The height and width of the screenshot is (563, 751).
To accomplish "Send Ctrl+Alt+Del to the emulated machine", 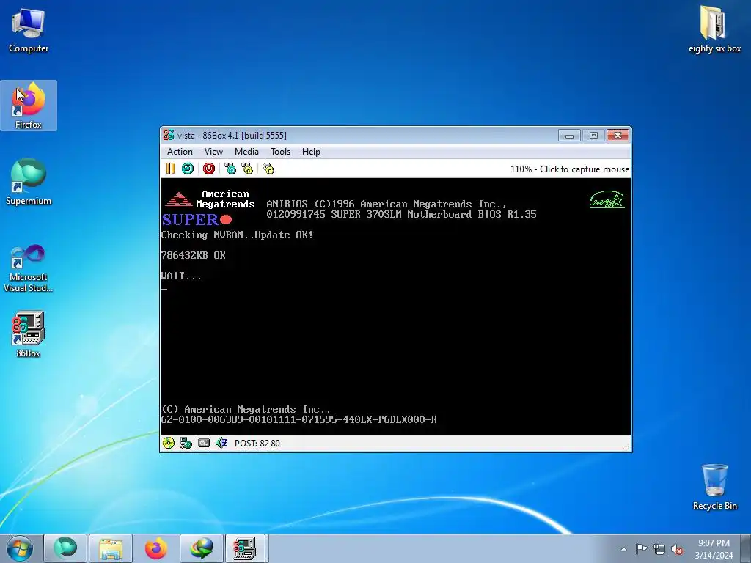I will [230, 169].
